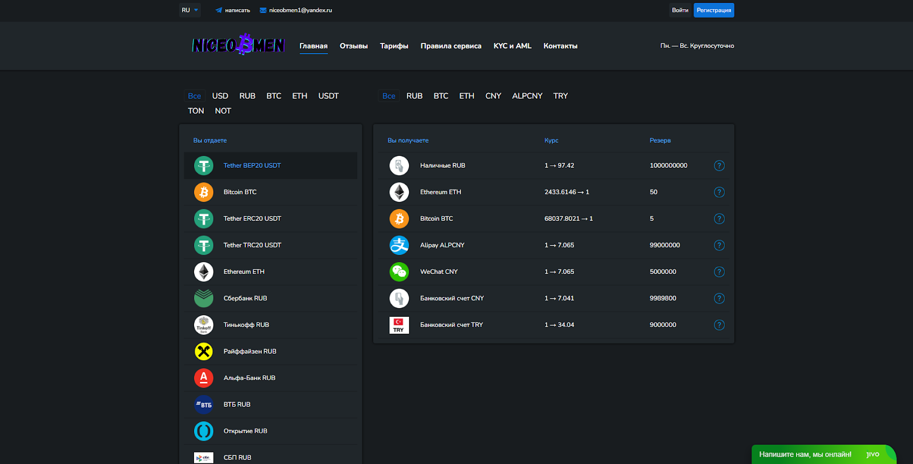Open help icon for Ethereum ETH reserve

[719, 192]
